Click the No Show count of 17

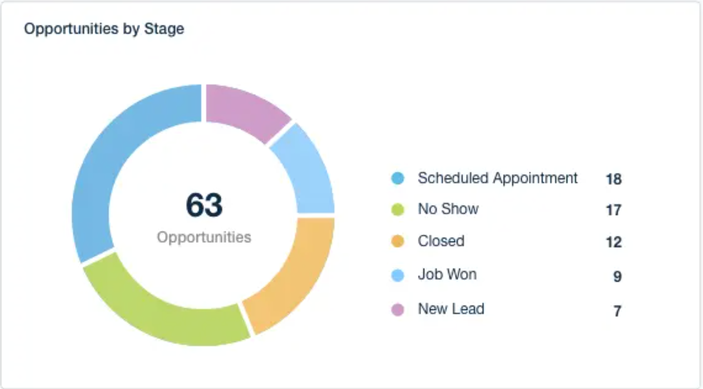pos(614,210)
